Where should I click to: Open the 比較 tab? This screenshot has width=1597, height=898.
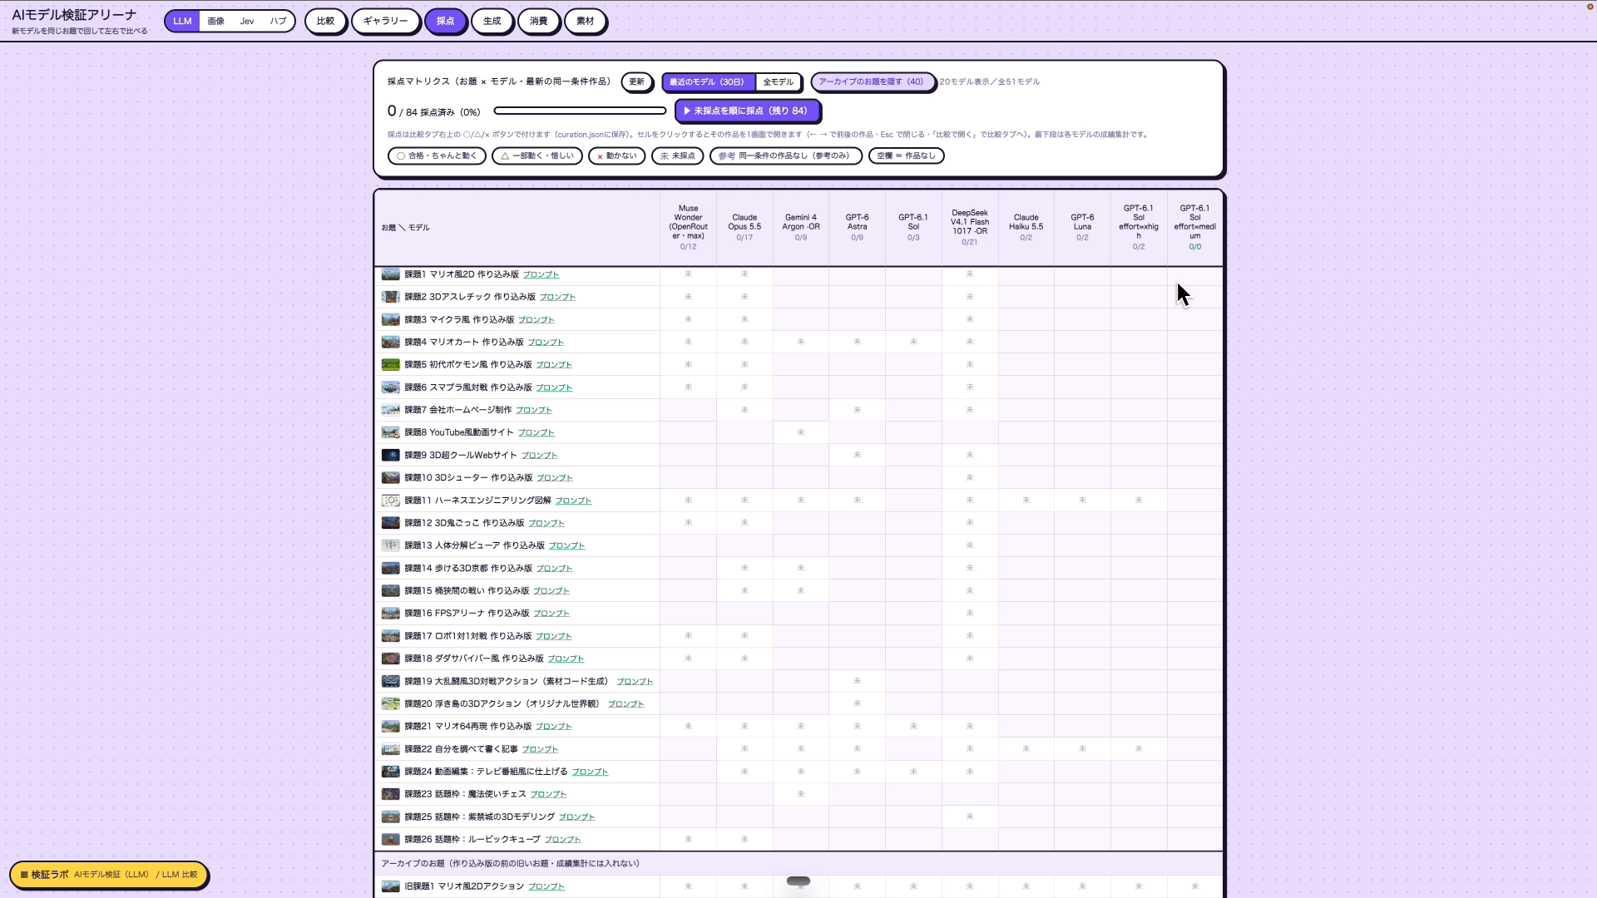[325, 22]
